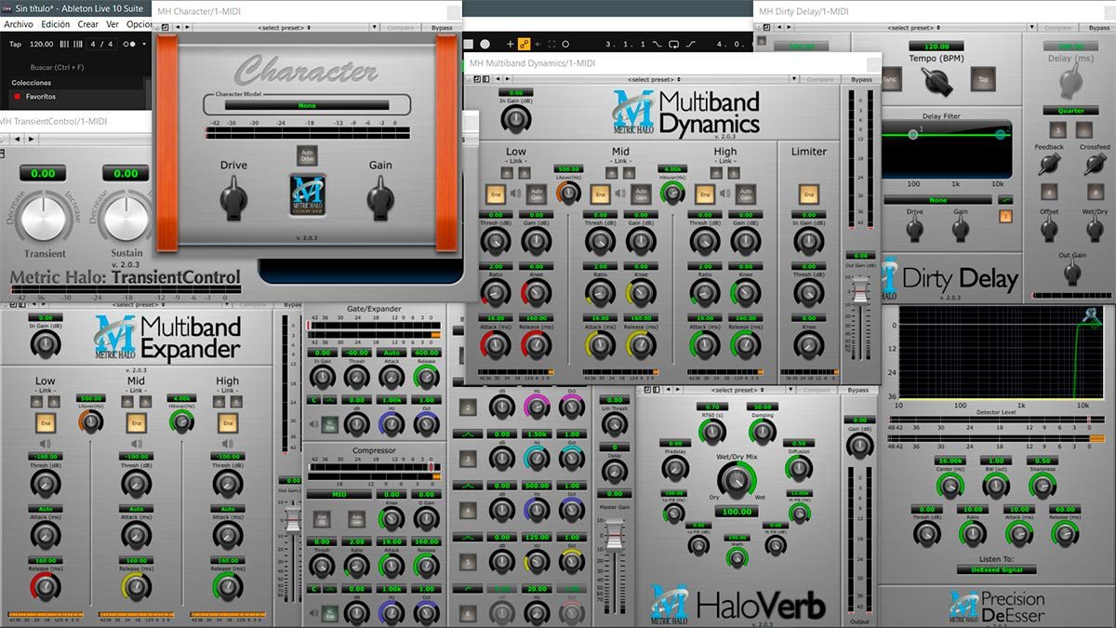Image resolution: width=1116 pixels, height=628 pixels.
Task: Toggle Low band Auto Gain in Multiband Dynamics
Action: 536,194
